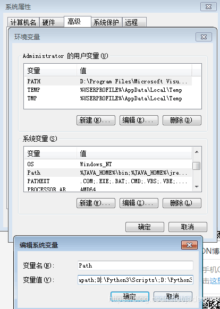220x309 pixels.
Task: Select the PATHEXT system variable row
Action: (x=108, y=181)
